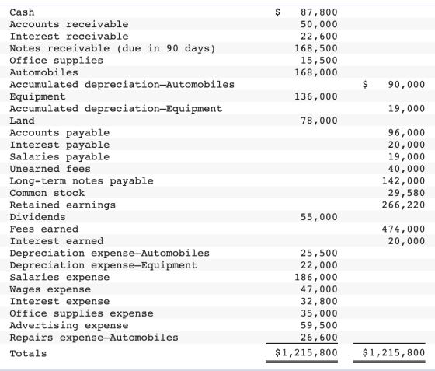Select the Salaries expense label
The height and width of the screenshot is (371, 435).
[x=60, y=277]
